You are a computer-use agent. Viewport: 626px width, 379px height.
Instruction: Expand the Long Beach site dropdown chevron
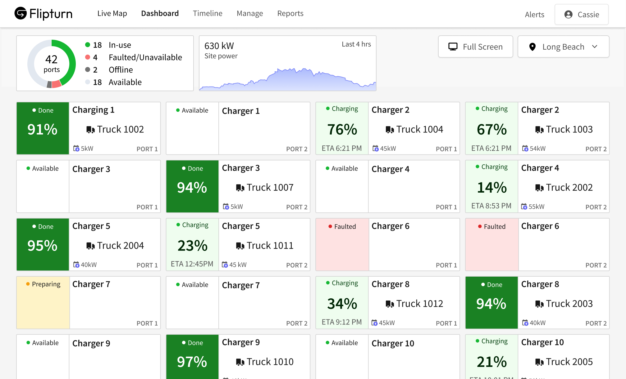pyautogui.click(x=595, y=47)
